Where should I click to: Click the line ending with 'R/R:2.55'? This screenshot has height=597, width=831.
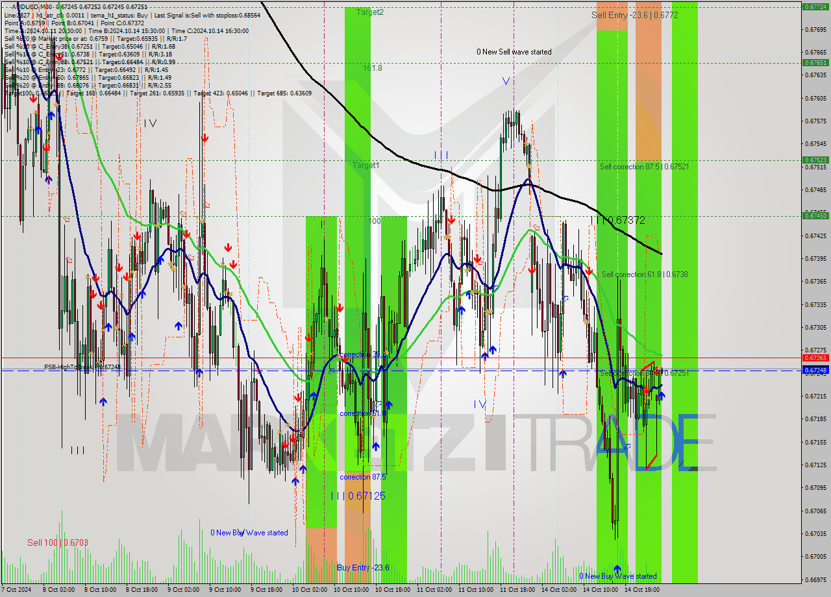pos(88,85)
